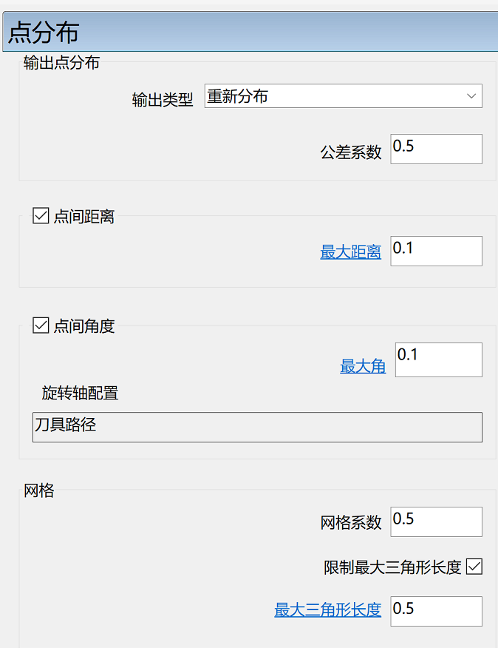Uncheck the 限制最大三角形长度 checkbox
This screenshot has height=648, width=498.
pyautogui.click(x=474, y=567)
